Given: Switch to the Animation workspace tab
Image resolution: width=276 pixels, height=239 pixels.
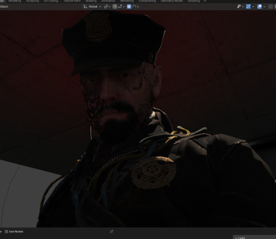Looking at the screenshot, I should [x=108, y=1].
